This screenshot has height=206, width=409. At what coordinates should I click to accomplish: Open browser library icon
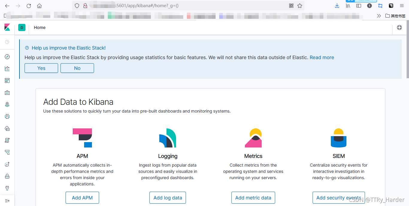348,6
